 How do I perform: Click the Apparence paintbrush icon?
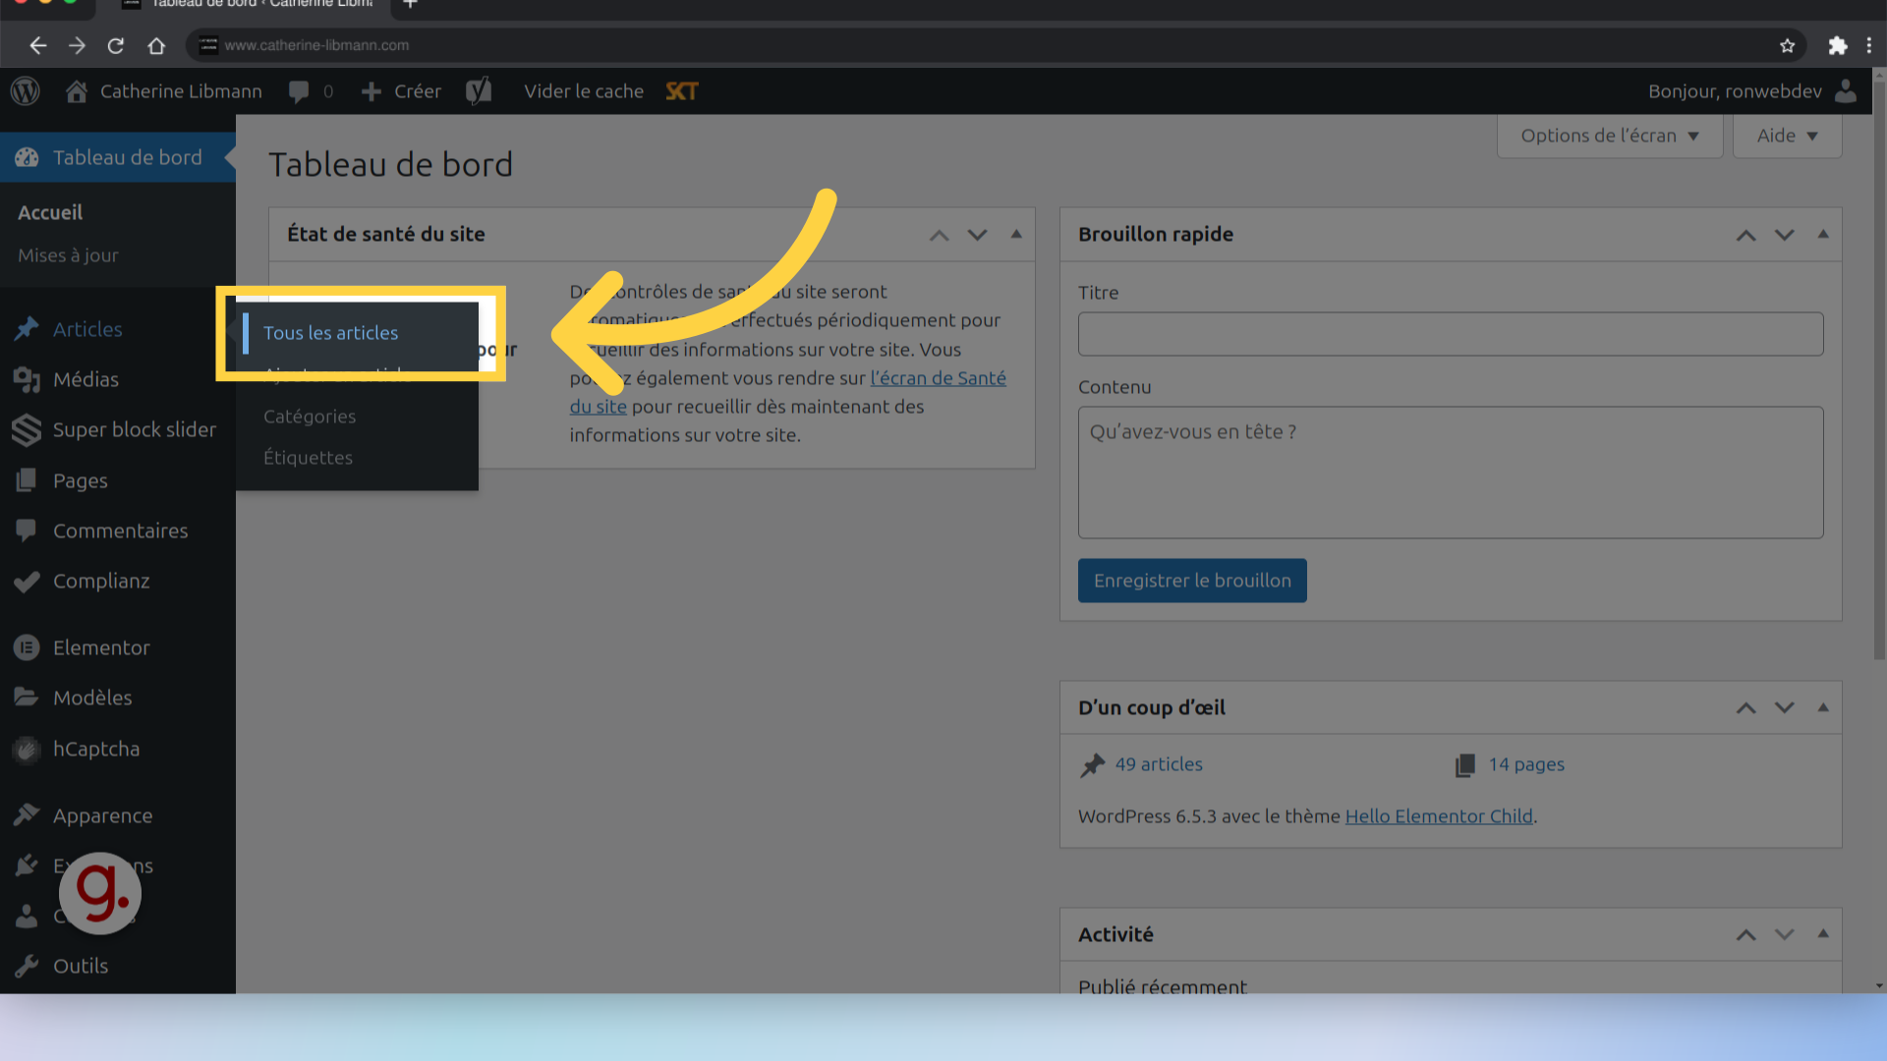[27, 814]
